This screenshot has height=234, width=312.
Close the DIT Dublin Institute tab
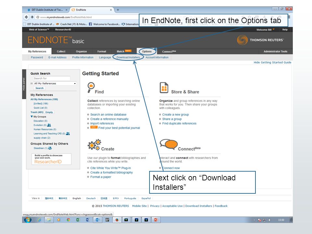click(66, 10)
